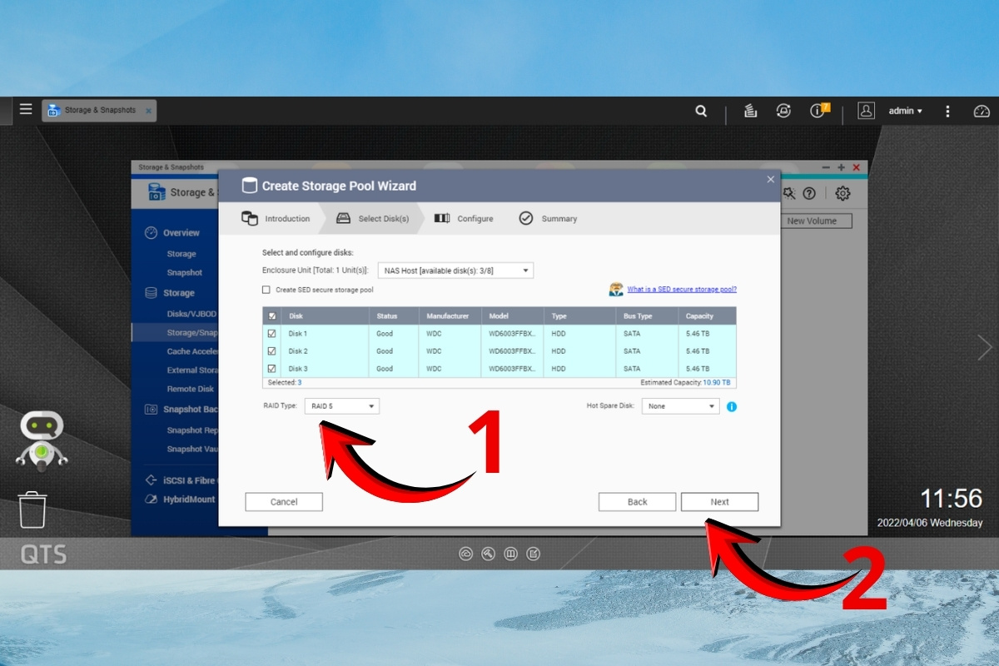Uncheck the Disk 2 checkbox
Screen dimensions: 999x666
point(271,351)
